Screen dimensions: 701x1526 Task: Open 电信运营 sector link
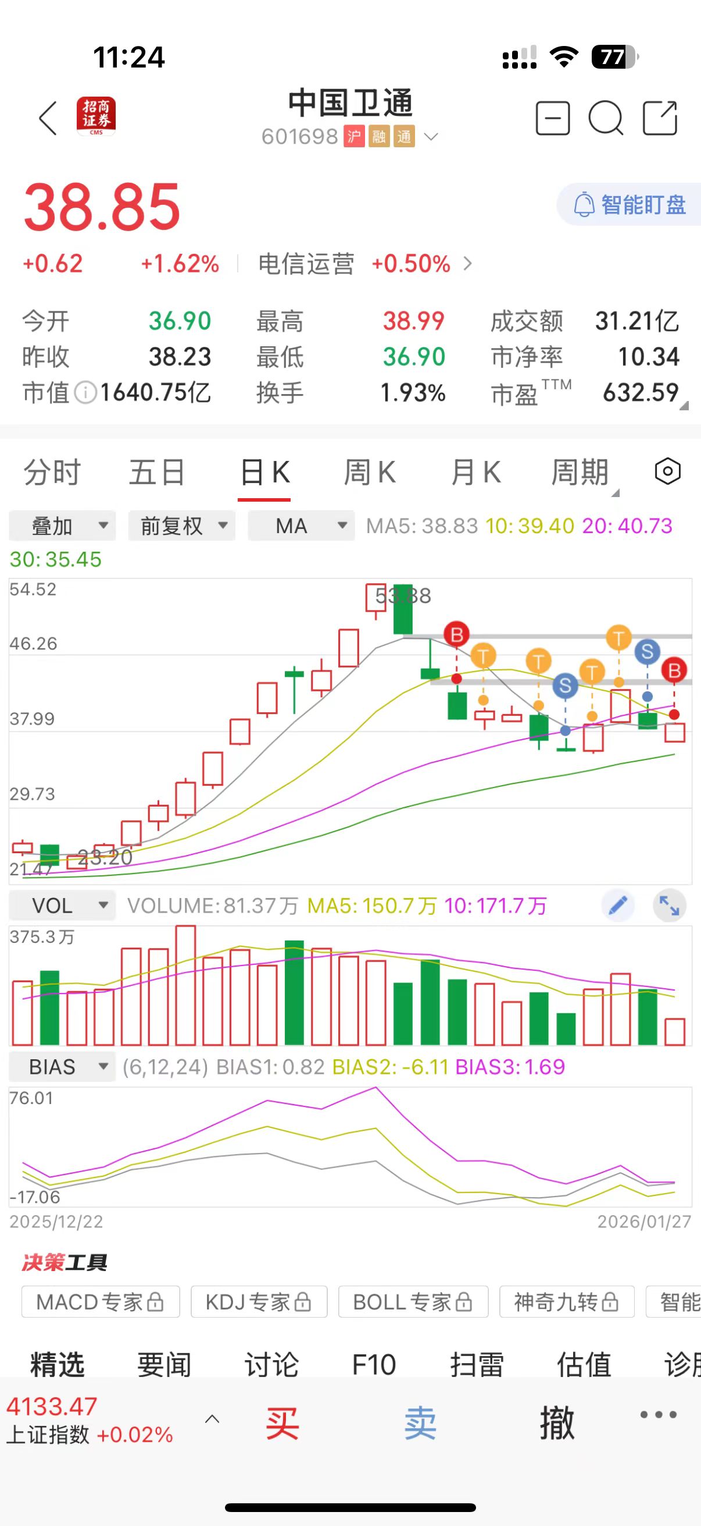(364, 264)
